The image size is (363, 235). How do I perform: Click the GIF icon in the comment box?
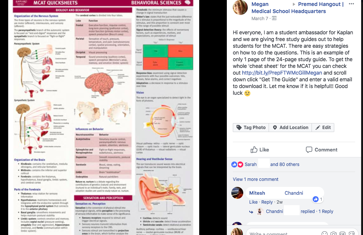[x=342, y=233]
